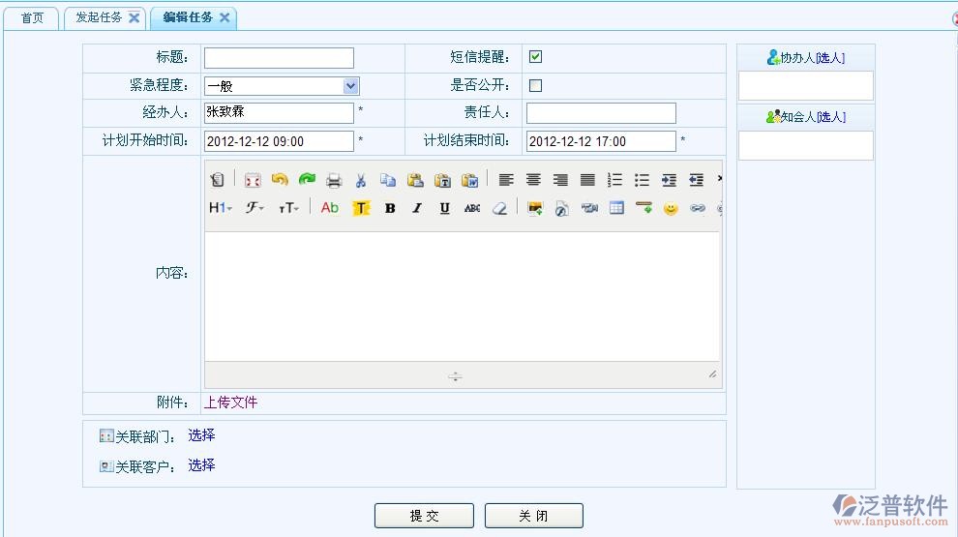Viewport: 958px width, 537px height.
Task: Switch to the 发起任务 tab
Action: click(x=99, y=17)
